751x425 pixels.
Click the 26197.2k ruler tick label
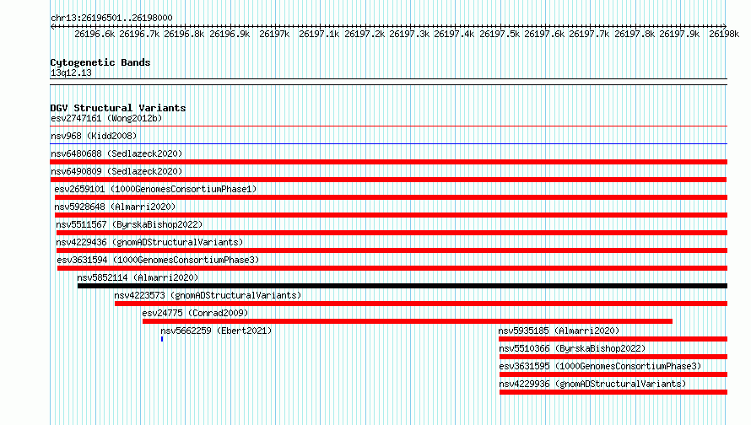pos(365,35)
